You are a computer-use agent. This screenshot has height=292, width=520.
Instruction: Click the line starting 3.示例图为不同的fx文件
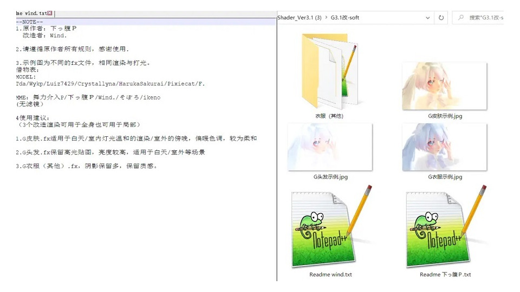(x=83, y=63)
